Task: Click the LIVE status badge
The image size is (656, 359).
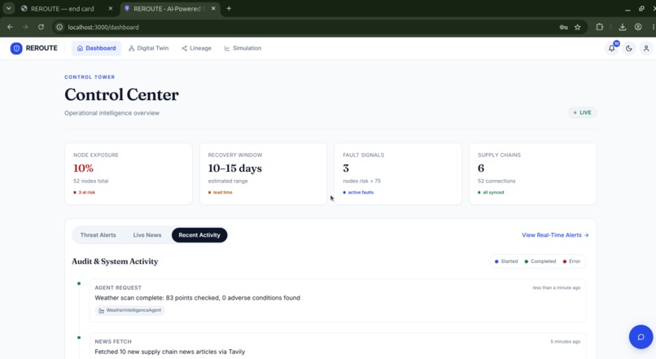Action: [583, 112]
